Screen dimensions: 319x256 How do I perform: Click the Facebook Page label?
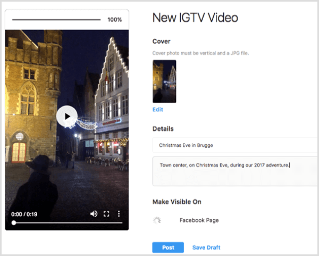coord(199,220)
